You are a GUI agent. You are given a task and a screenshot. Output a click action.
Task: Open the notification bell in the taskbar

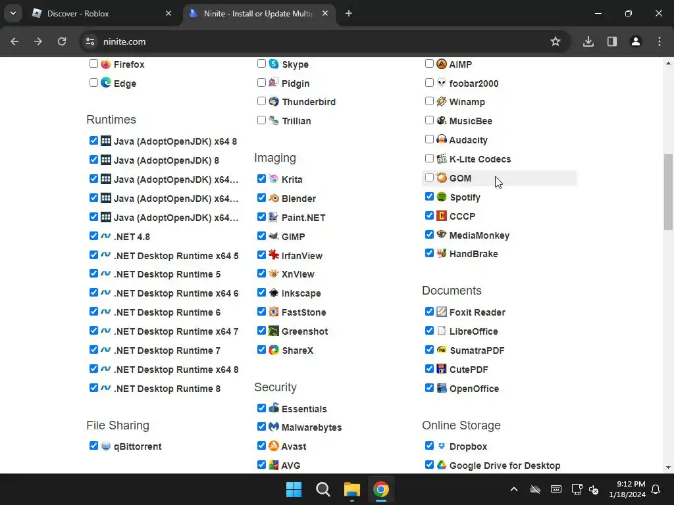click(656, 489)
